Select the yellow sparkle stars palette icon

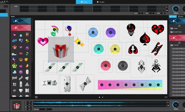point(27,41)
